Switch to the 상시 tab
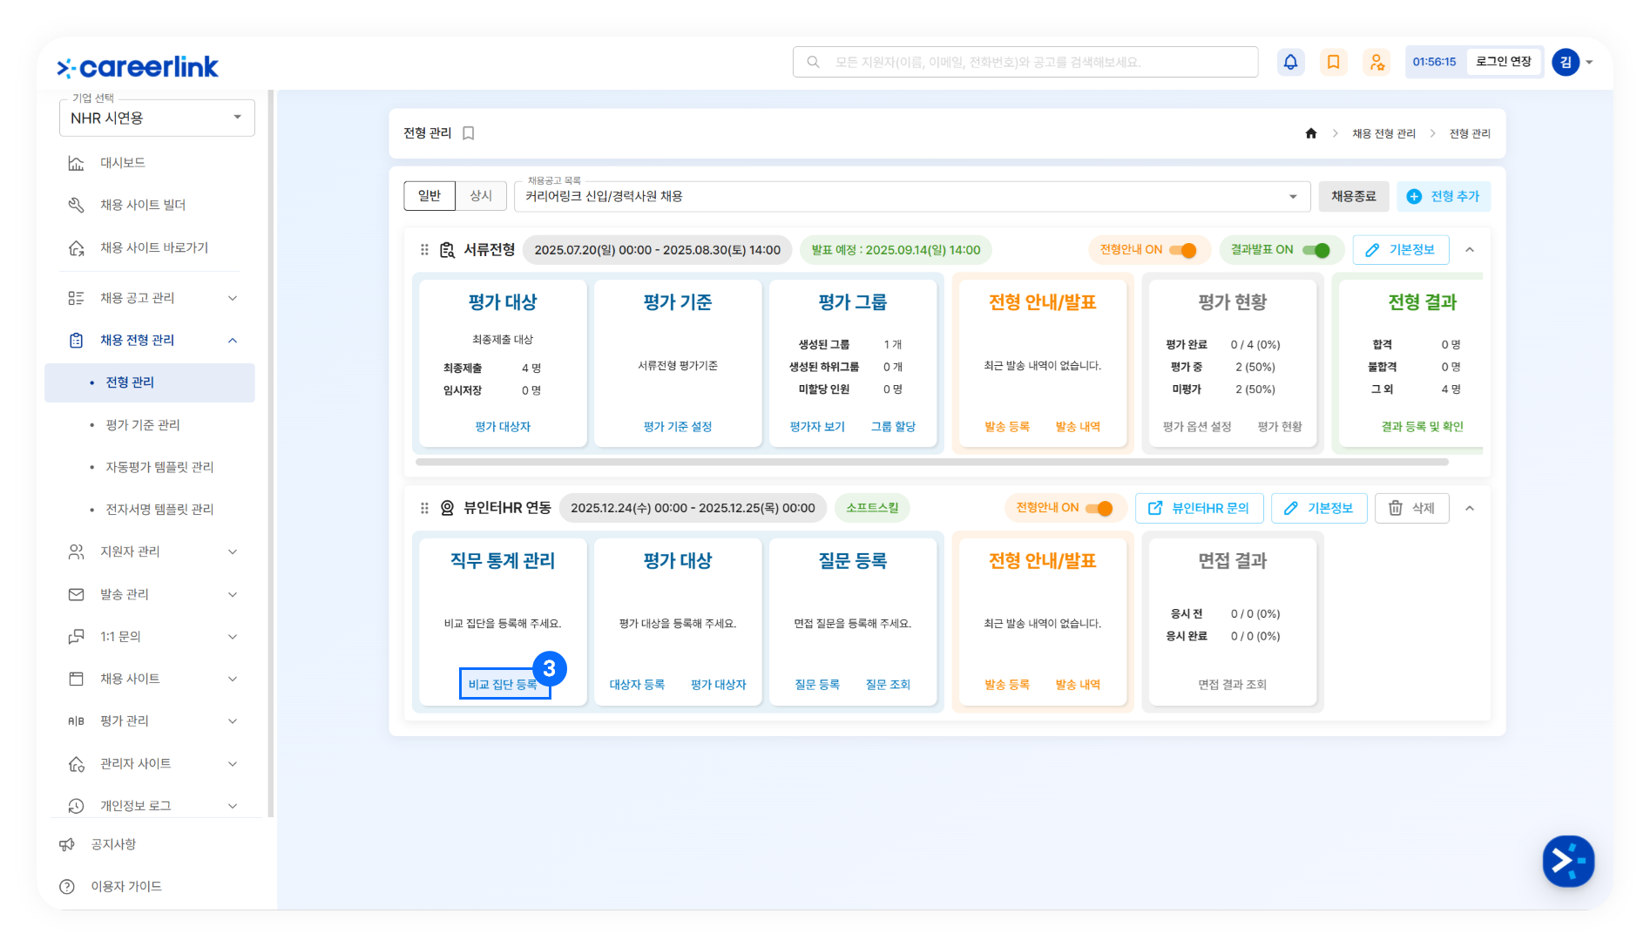1650x947 pixels. coord(481,196)
